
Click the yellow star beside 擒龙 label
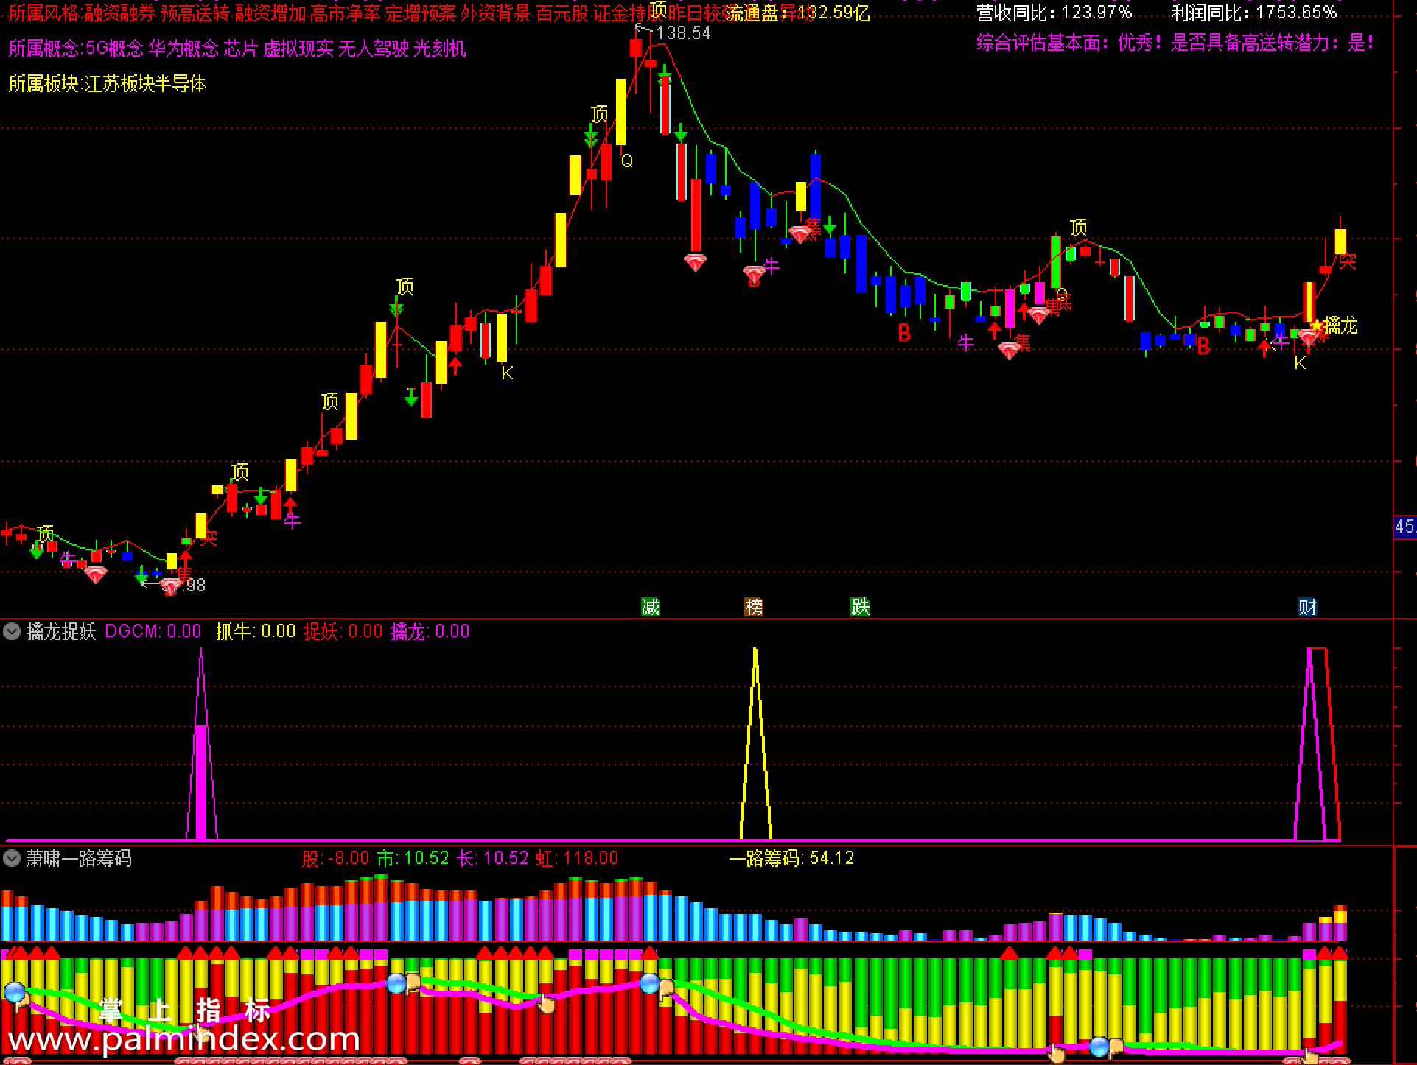(1316, 325)
